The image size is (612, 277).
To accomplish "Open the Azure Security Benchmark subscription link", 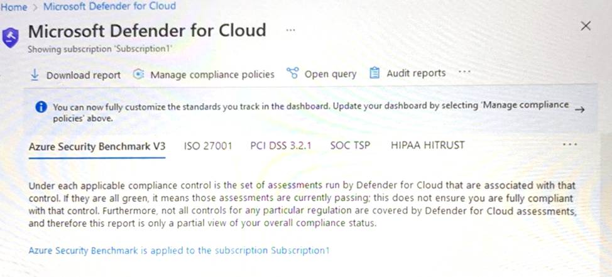I will coord(178,251).
